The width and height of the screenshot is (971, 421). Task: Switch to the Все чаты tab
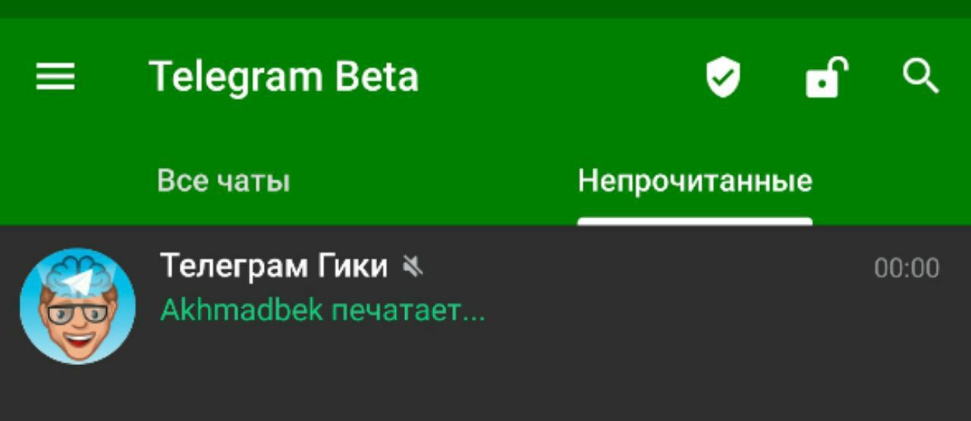(224, 182)
